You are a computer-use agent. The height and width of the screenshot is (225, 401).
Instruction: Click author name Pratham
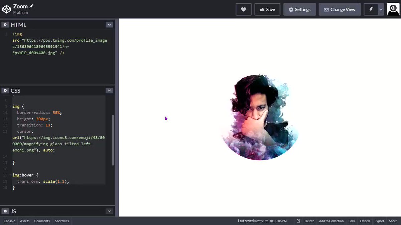[20, 13]
